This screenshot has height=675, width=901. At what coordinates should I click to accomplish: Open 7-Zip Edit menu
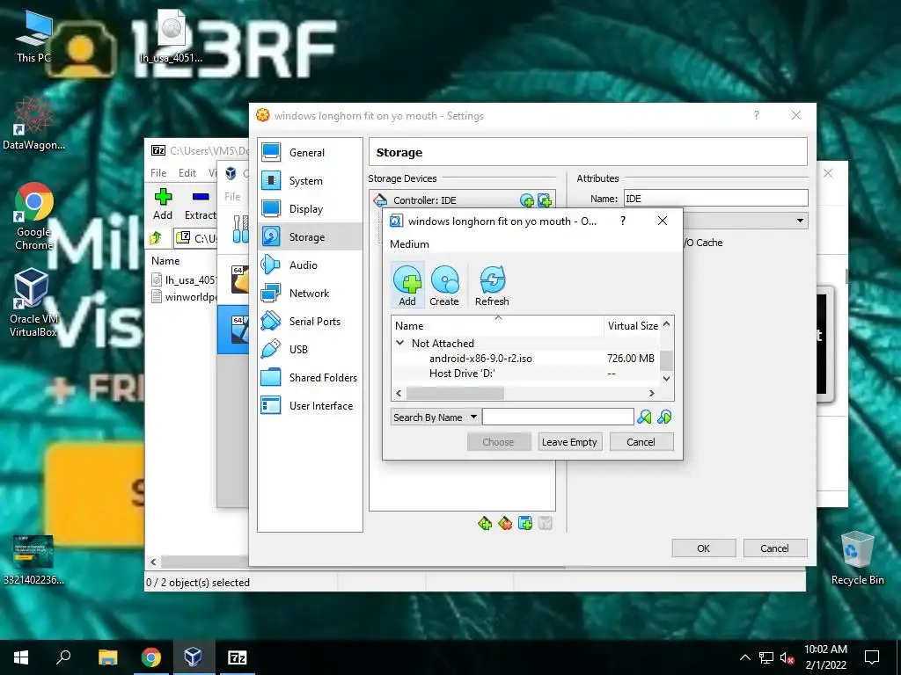(x=187, y=173)
